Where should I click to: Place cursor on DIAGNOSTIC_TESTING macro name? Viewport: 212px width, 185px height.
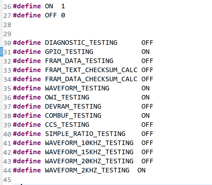click(81, 43)
